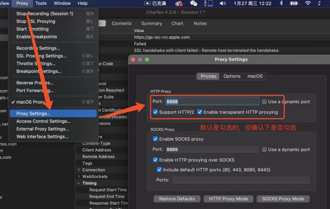Open Access Control Settings... menu item
This screenshot has width=330, height=209.
pos(53,121)
